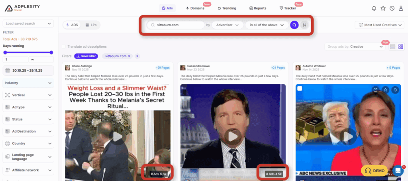Expand the Ad Destination filter
The height and width of the screenshot is (181, 408).
(x=28, y=131)
